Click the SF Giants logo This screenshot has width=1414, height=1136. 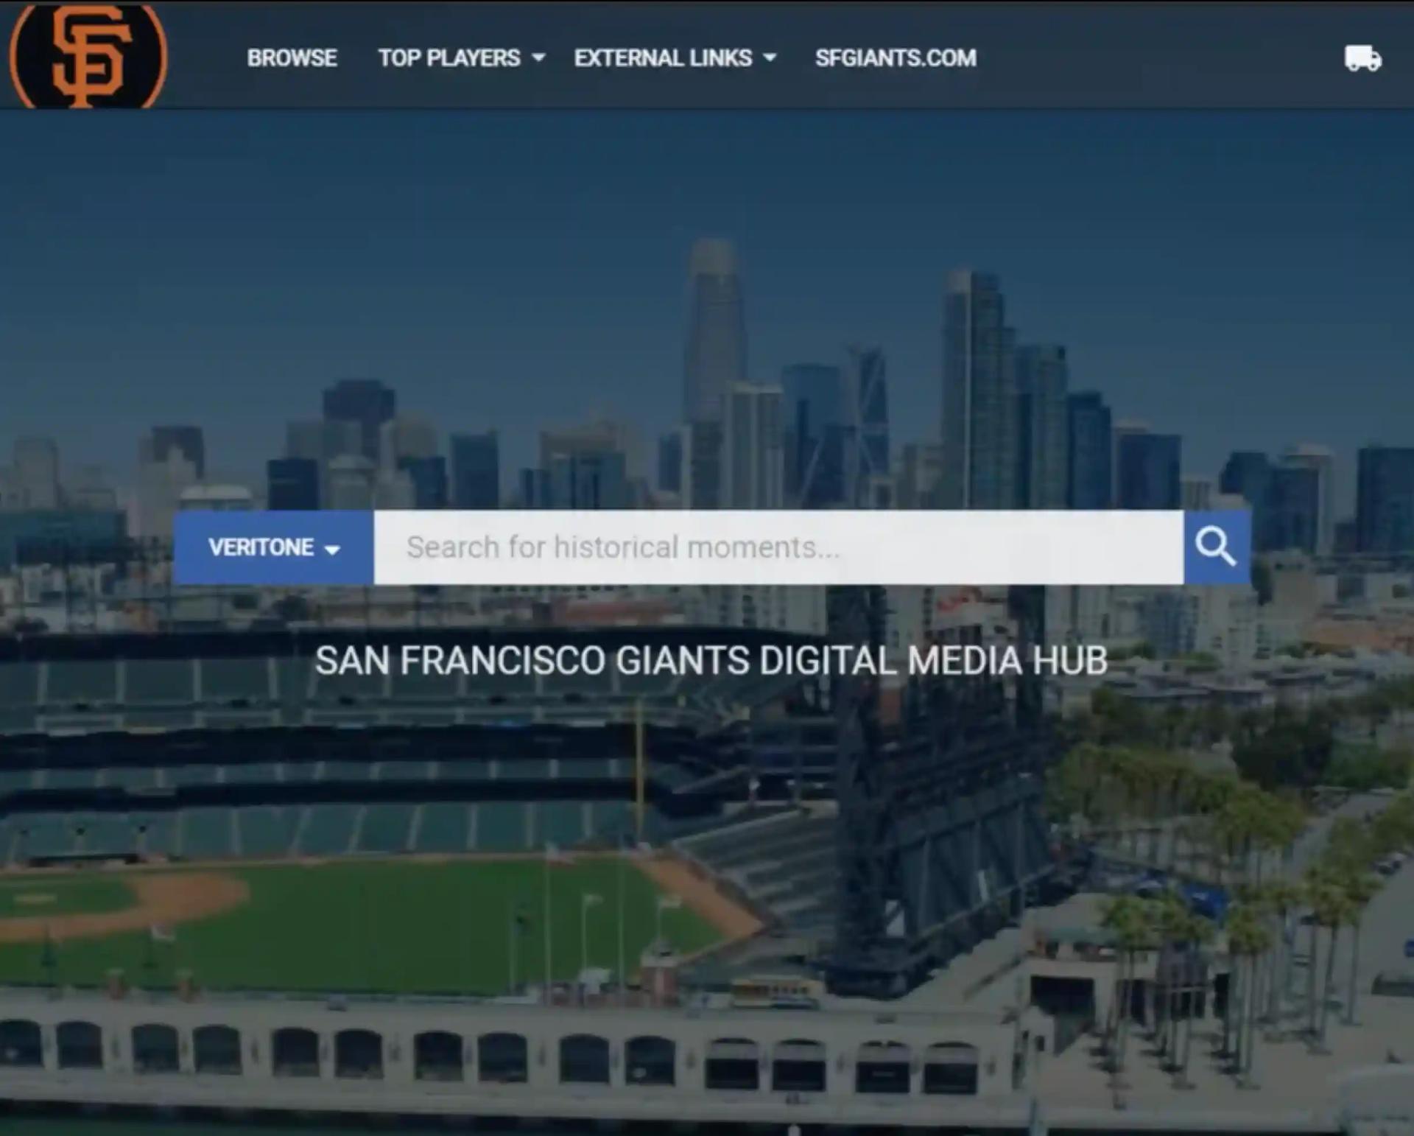tap(88, 56)
